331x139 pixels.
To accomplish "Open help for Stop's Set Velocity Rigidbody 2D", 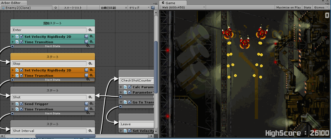I will pyautogui.click(x=86, y=70).
